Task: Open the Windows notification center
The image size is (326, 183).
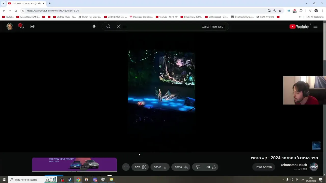Action: pyautogui.click(x=321, y=180)
